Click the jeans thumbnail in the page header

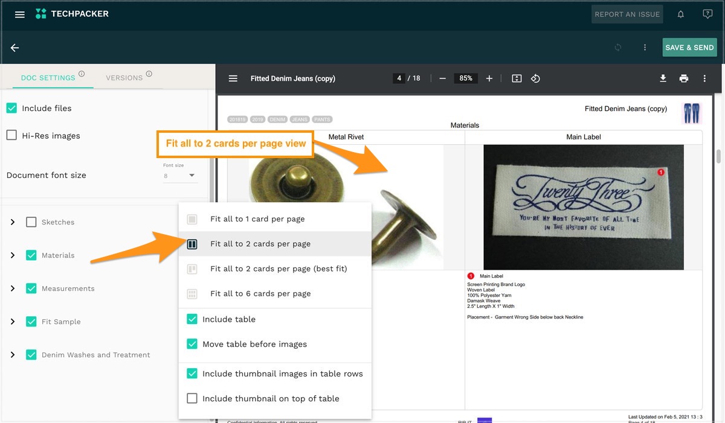click(x=691, y=113)
